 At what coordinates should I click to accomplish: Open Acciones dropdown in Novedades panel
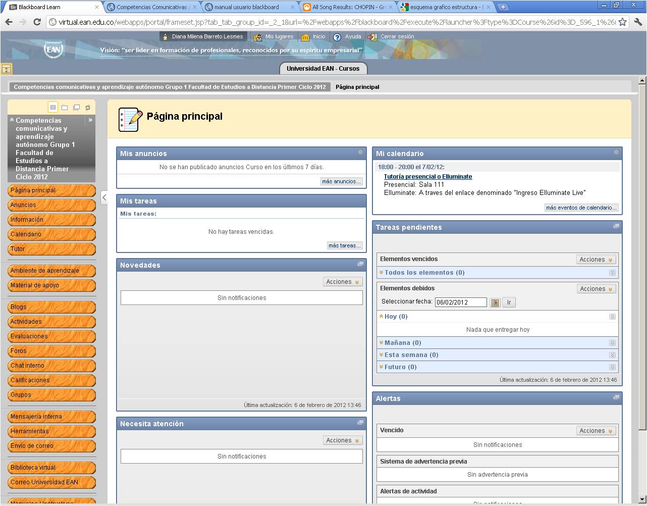click(x=343, y=282)
